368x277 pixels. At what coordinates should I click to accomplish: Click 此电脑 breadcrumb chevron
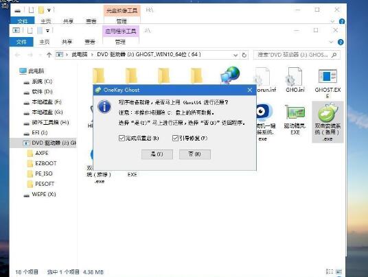pyautogui.click(x=92, y=55)
